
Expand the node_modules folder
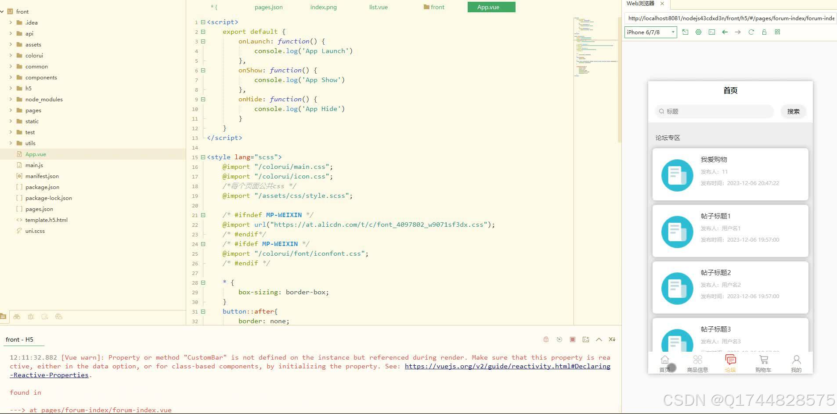tap(11, 99)
